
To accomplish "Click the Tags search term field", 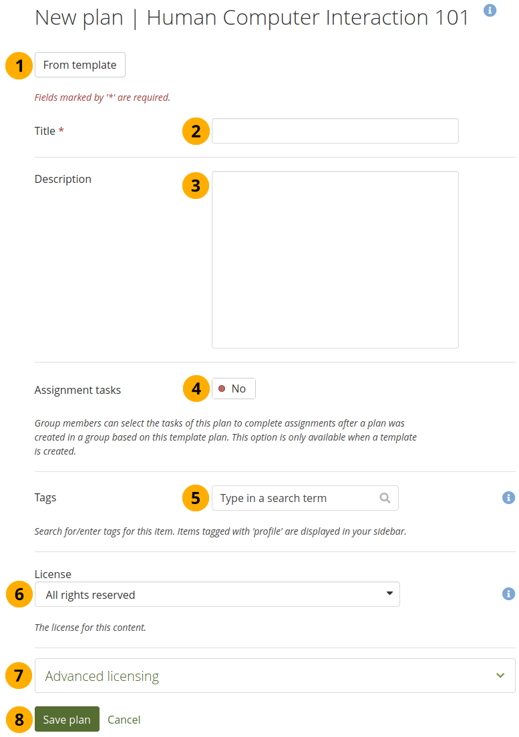I will [297, 498].
